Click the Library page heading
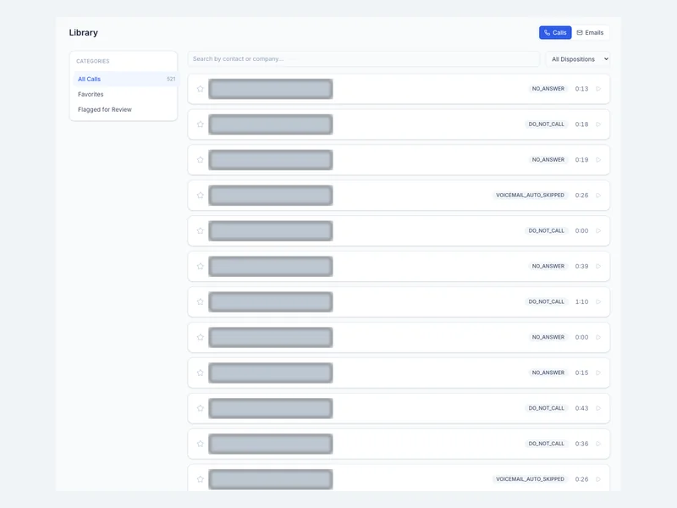 click(83, 33)
